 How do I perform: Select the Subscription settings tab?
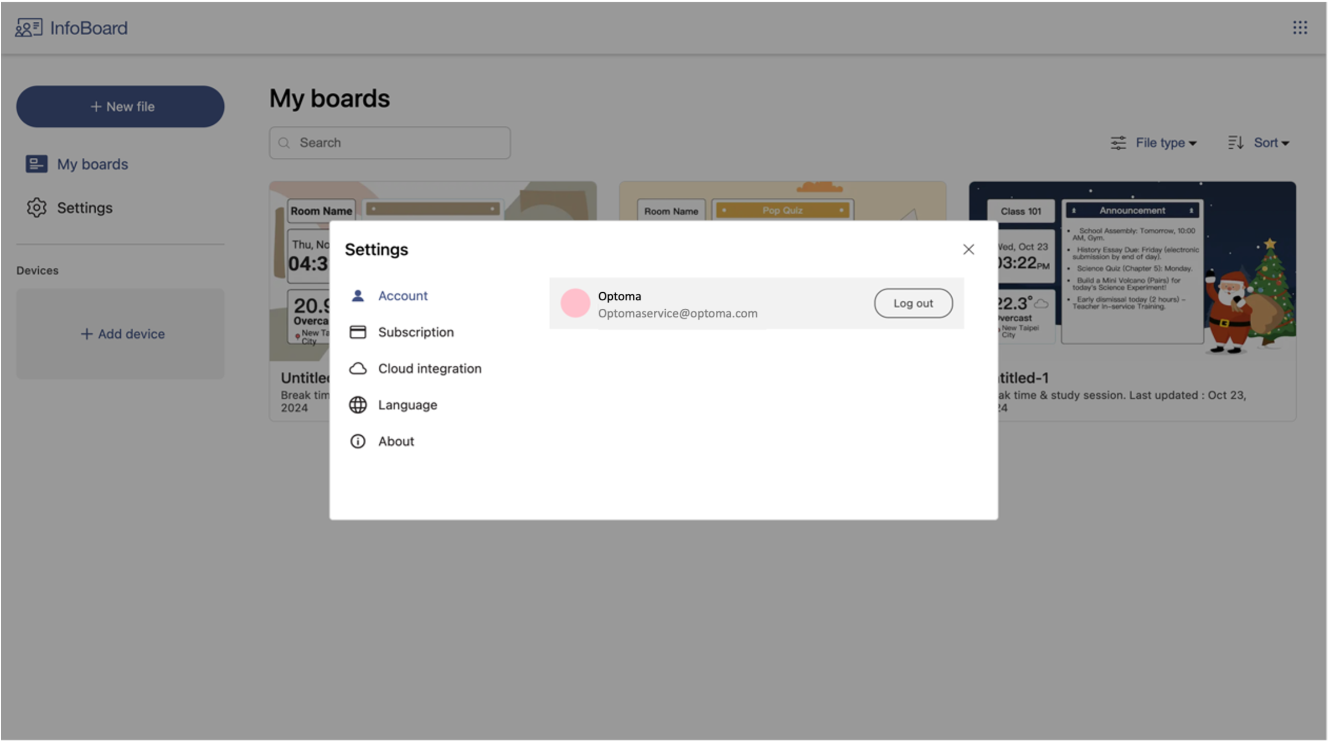417,333
